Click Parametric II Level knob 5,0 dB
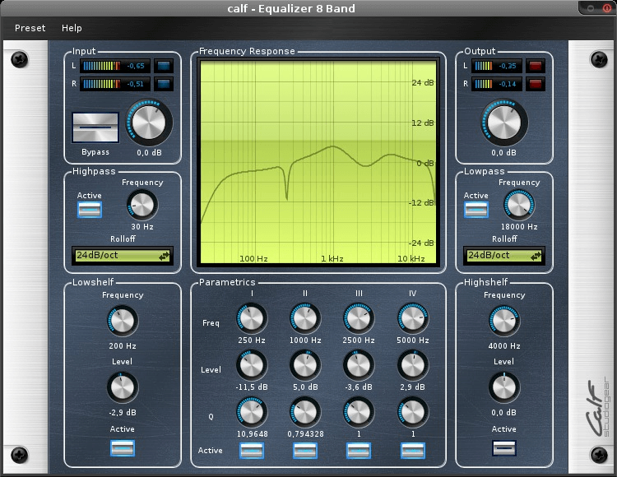 coord(305,365)
